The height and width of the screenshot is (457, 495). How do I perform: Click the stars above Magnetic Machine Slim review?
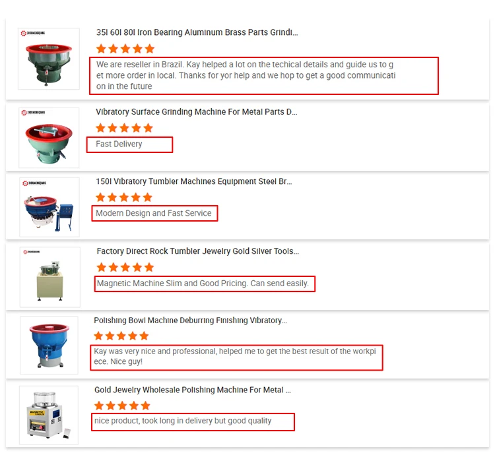125,267
